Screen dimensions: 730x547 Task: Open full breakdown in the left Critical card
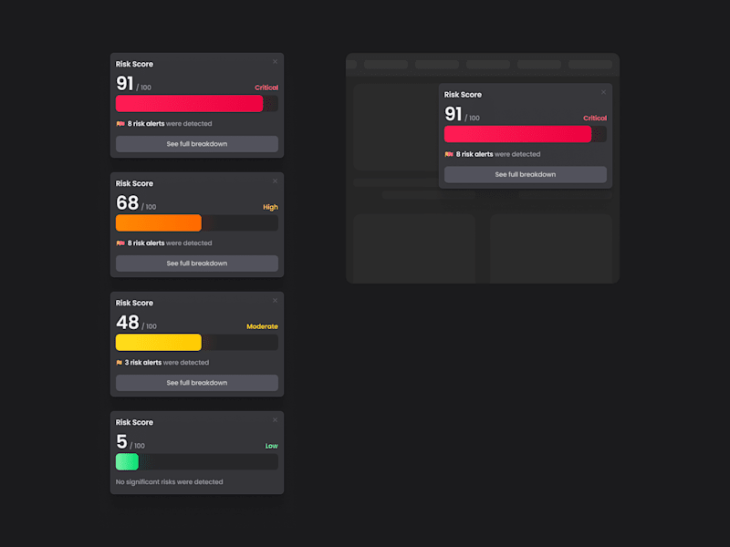tap(197, 144)
